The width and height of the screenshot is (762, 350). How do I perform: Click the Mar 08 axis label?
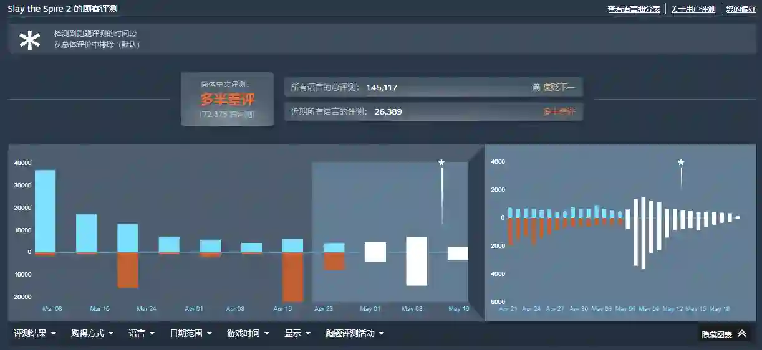52,309
